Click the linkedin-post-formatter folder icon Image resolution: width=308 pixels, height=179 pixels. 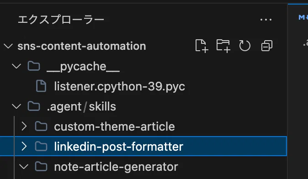41,147
